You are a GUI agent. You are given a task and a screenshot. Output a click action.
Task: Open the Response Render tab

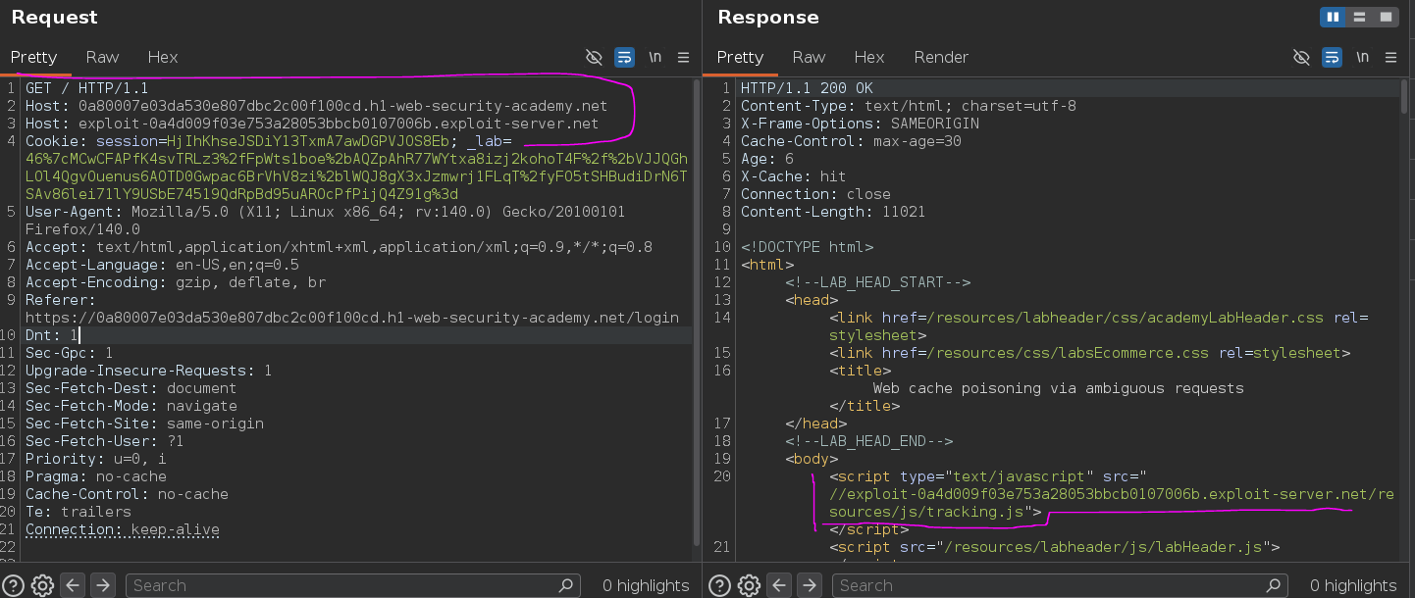tap(941, 57)
